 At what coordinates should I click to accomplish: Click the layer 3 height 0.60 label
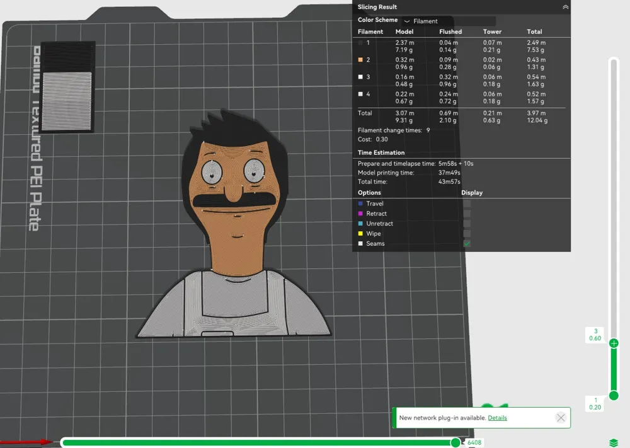click(595, 335)
